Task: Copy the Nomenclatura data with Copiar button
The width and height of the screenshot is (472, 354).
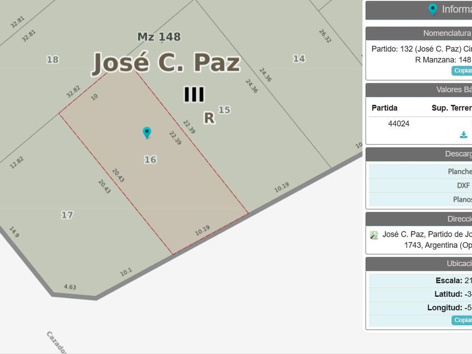Action: click(x=462, y=70)
